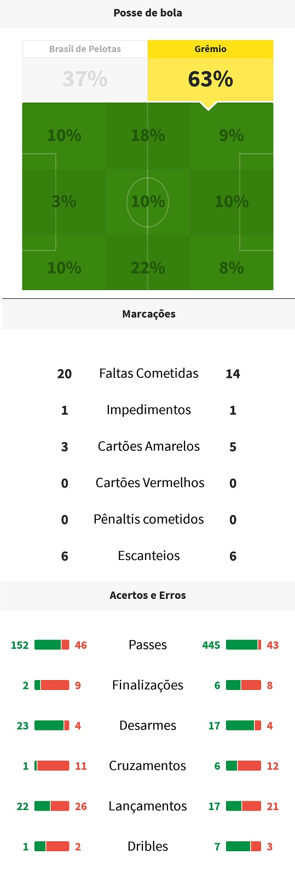Click the Marcações section header
295x883 pixels.
tap(148, 314)
